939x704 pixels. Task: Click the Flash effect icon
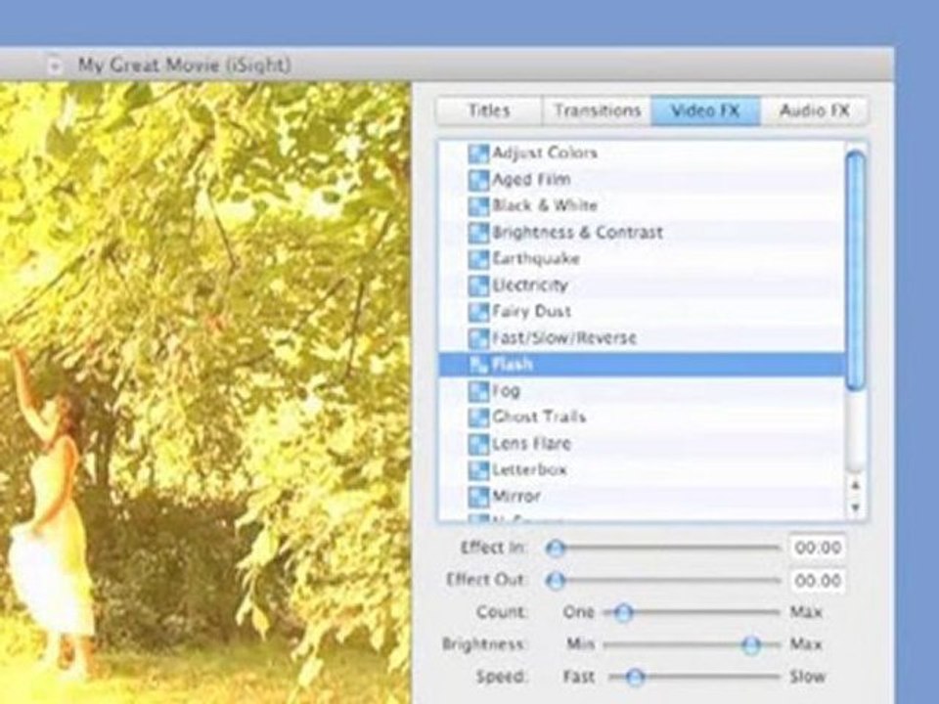pos(478,364)
